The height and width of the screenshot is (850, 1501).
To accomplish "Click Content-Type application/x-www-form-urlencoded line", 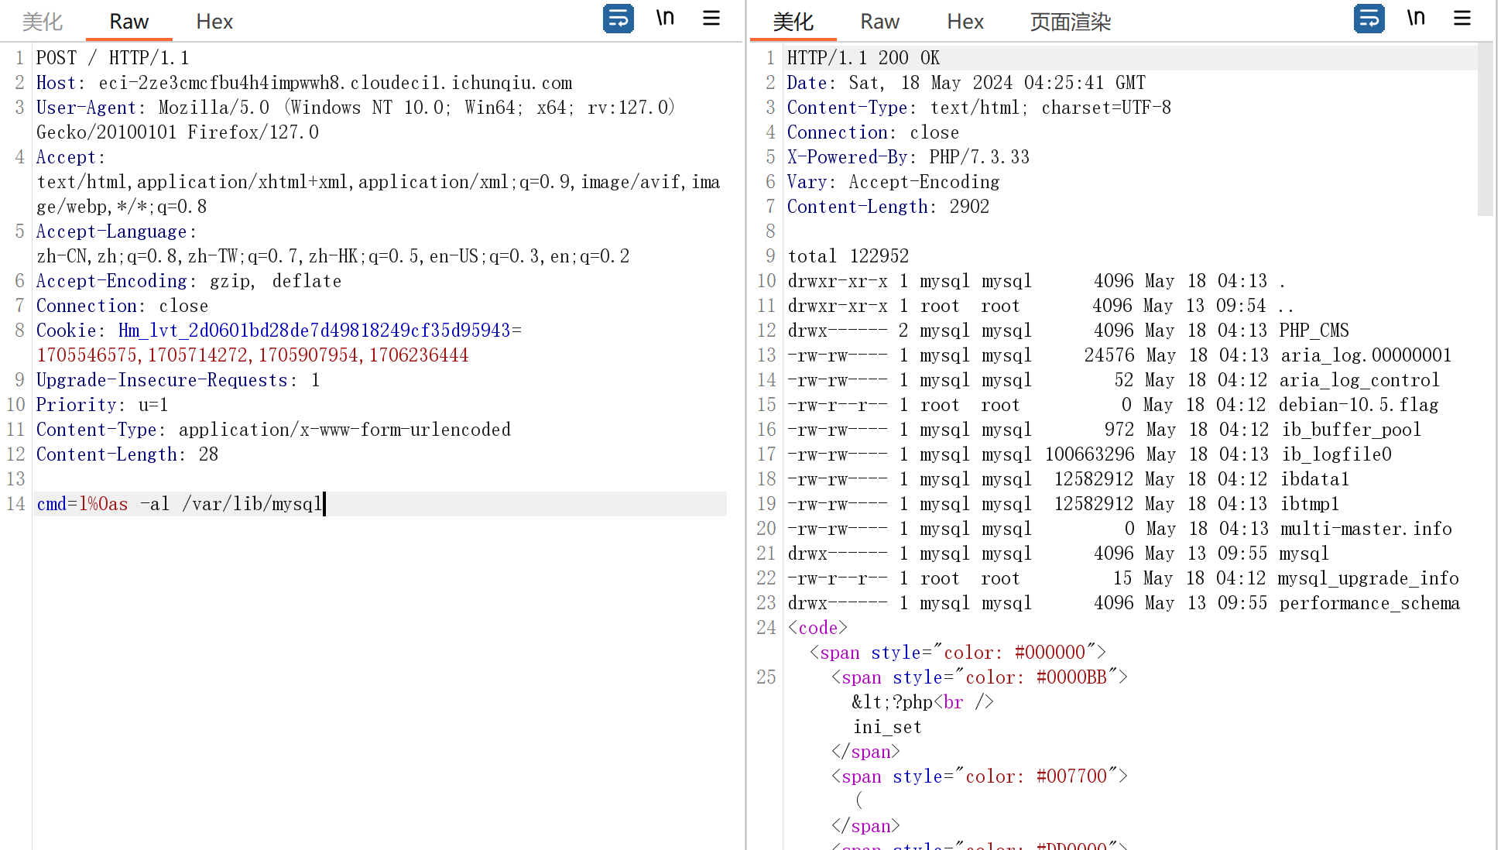I will [x=274, y=430].
